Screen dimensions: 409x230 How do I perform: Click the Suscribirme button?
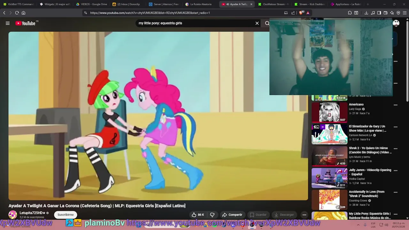coord(66,215)
